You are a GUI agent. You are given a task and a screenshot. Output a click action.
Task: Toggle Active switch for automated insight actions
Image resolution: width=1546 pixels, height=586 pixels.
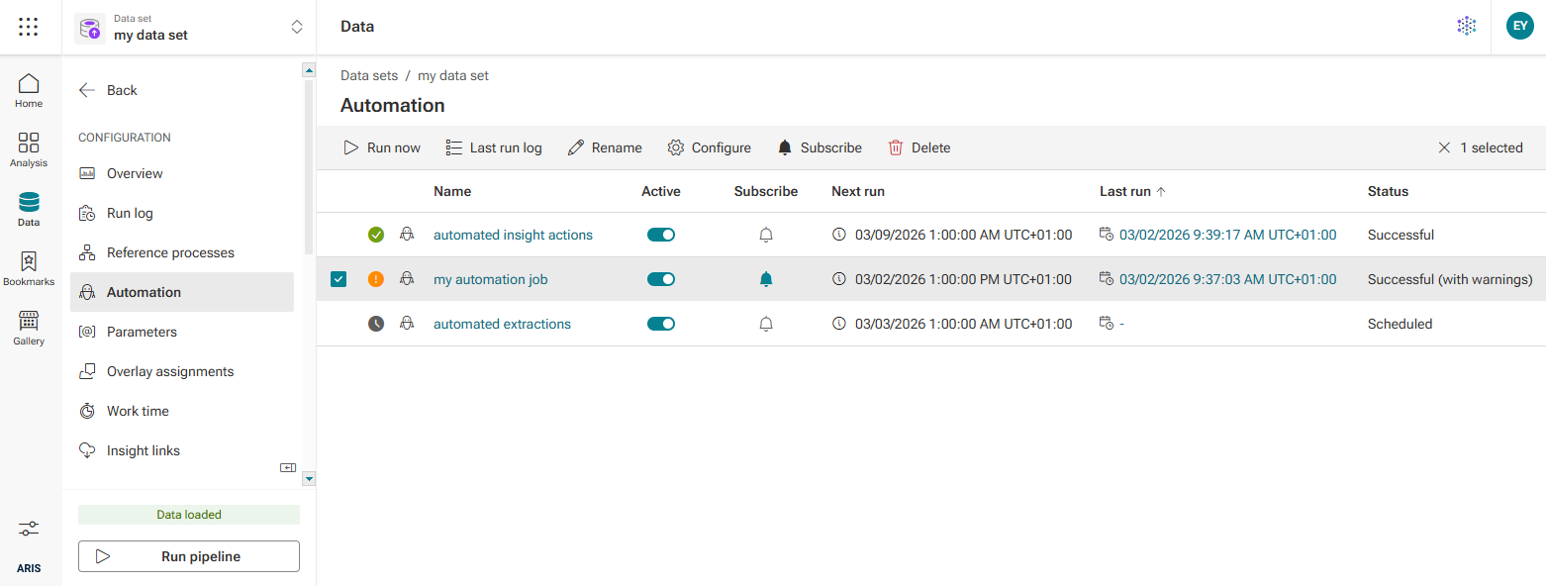click(x=661, y=235)
